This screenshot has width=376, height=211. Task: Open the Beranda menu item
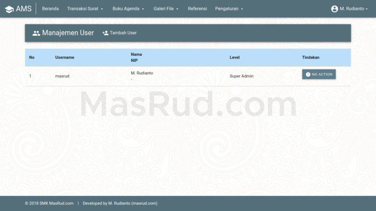pyautogui.click(x=50, y=9)
